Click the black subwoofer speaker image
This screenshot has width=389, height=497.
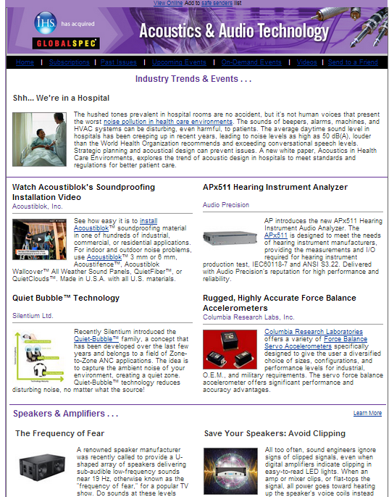tap(42, 468)
